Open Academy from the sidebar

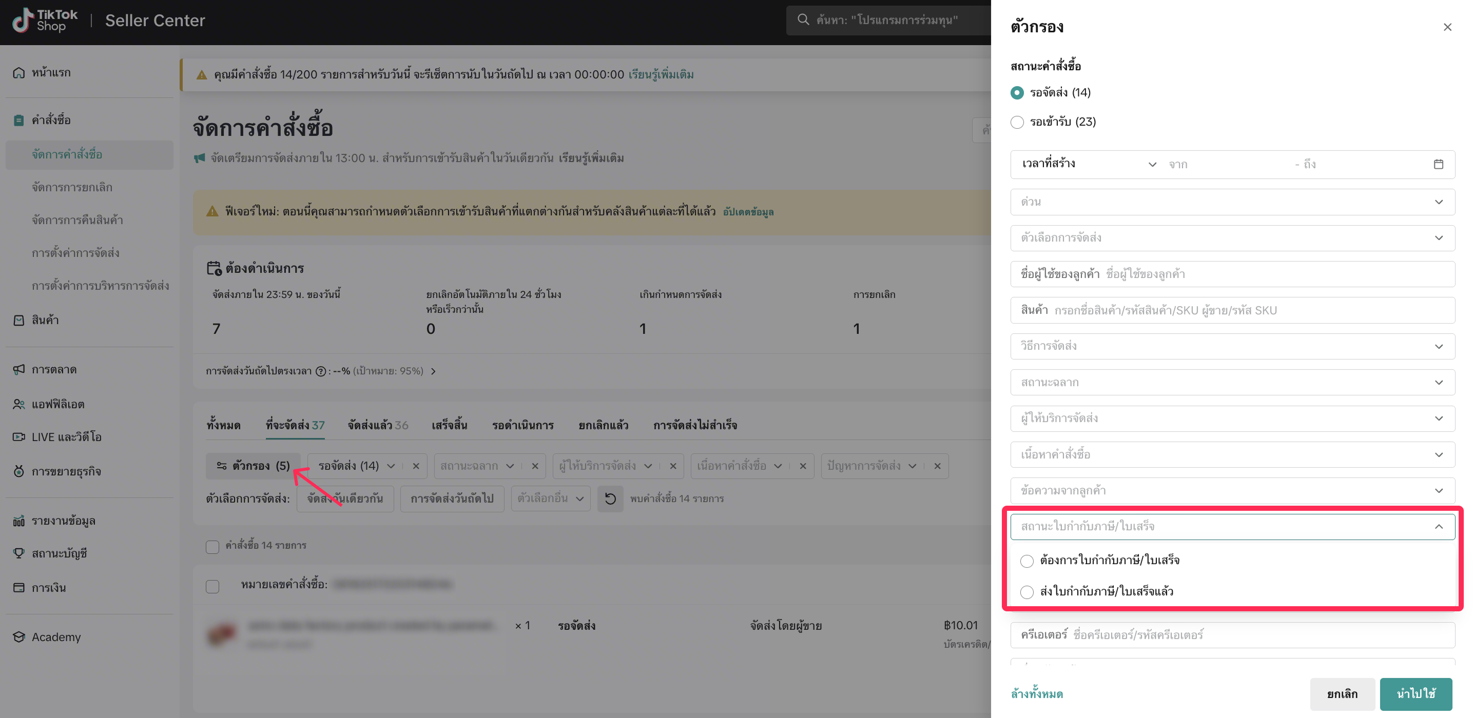tap(56, 637)
